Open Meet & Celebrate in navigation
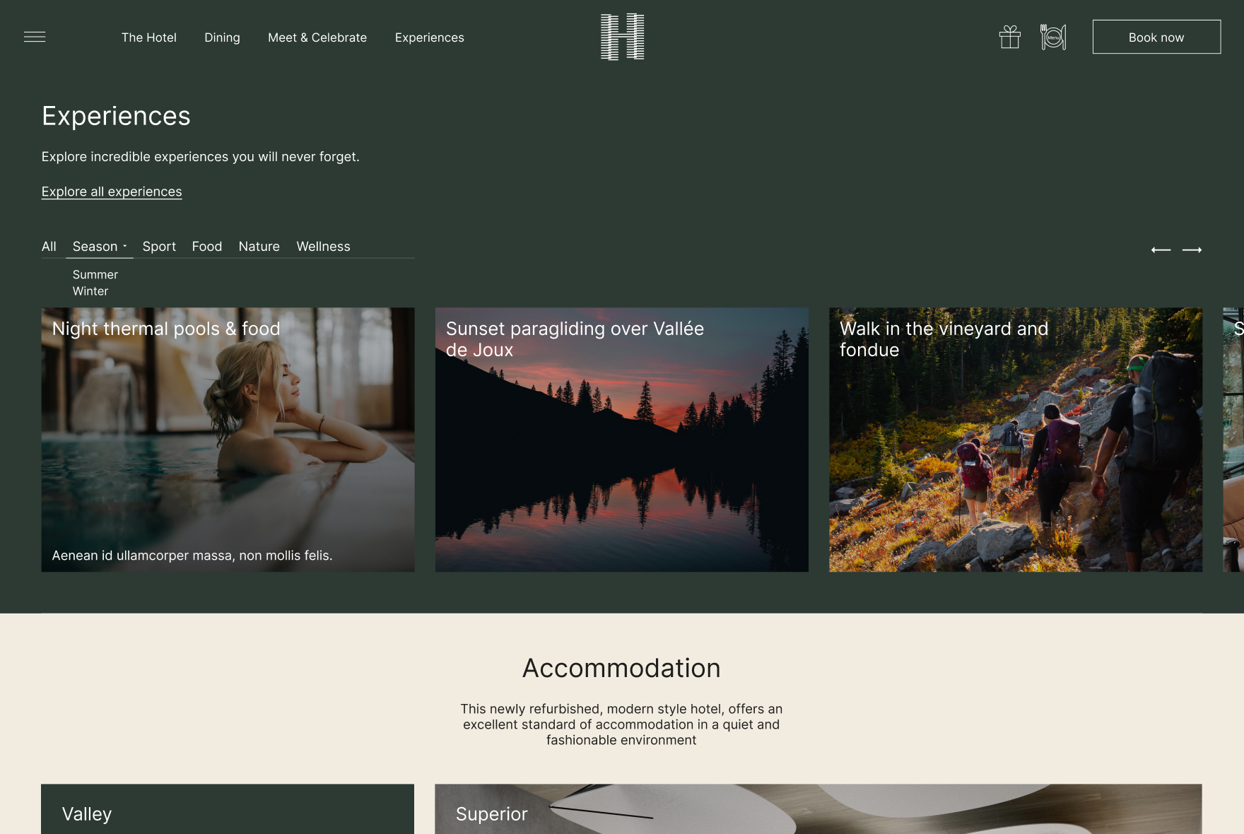This screenshot has height=834, width=1244. (x=317, y=37)
